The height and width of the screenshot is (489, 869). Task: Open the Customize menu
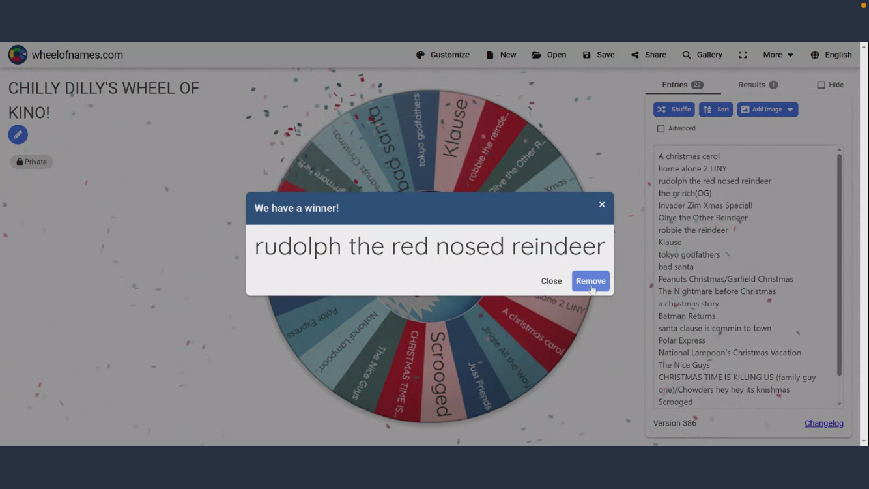pyautogui.click(x=443, y=55)
